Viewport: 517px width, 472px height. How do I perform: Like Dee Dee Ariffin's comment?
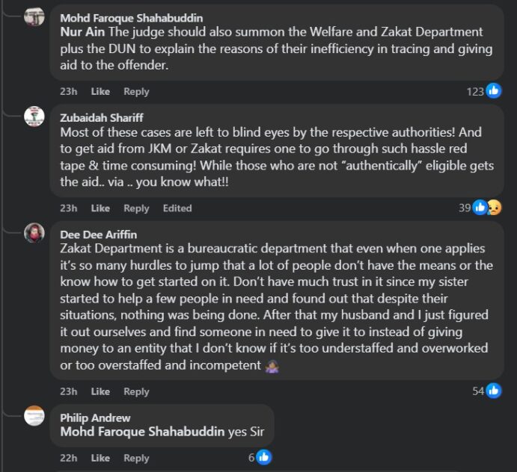click(x=100, y=391)
